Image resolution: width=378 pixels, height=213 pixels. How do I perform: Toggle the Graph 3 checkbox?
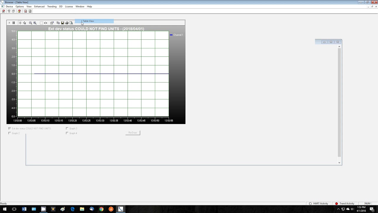click(67, 128)
